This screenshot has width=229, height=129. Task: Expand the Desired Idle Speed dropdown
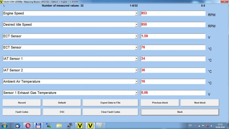pos(136,25)
